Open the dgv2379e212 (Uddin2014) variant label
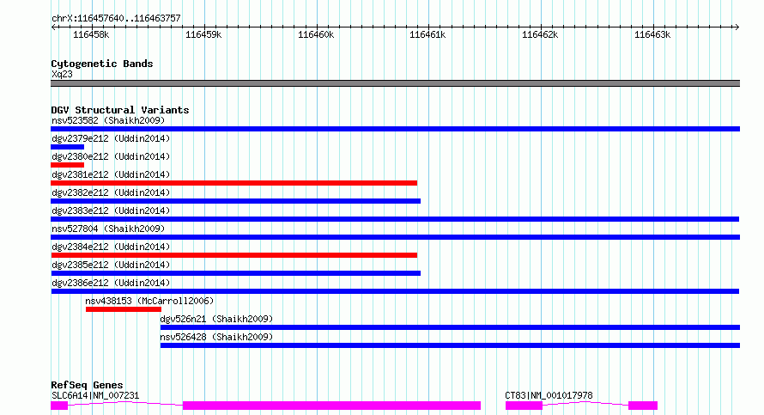This screenshot has width=764, height=415. pyautogui.click(x=111, y=138)
